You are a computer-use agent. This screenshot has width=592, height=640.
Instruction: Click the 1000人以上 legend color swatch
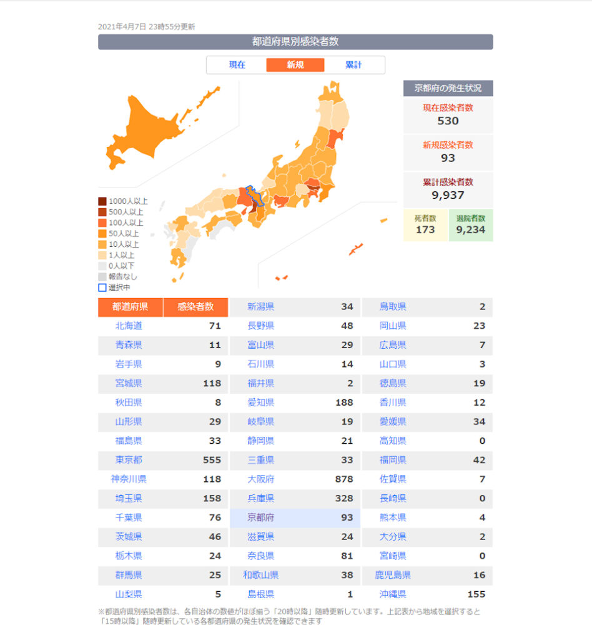click(x=102, y=201)
